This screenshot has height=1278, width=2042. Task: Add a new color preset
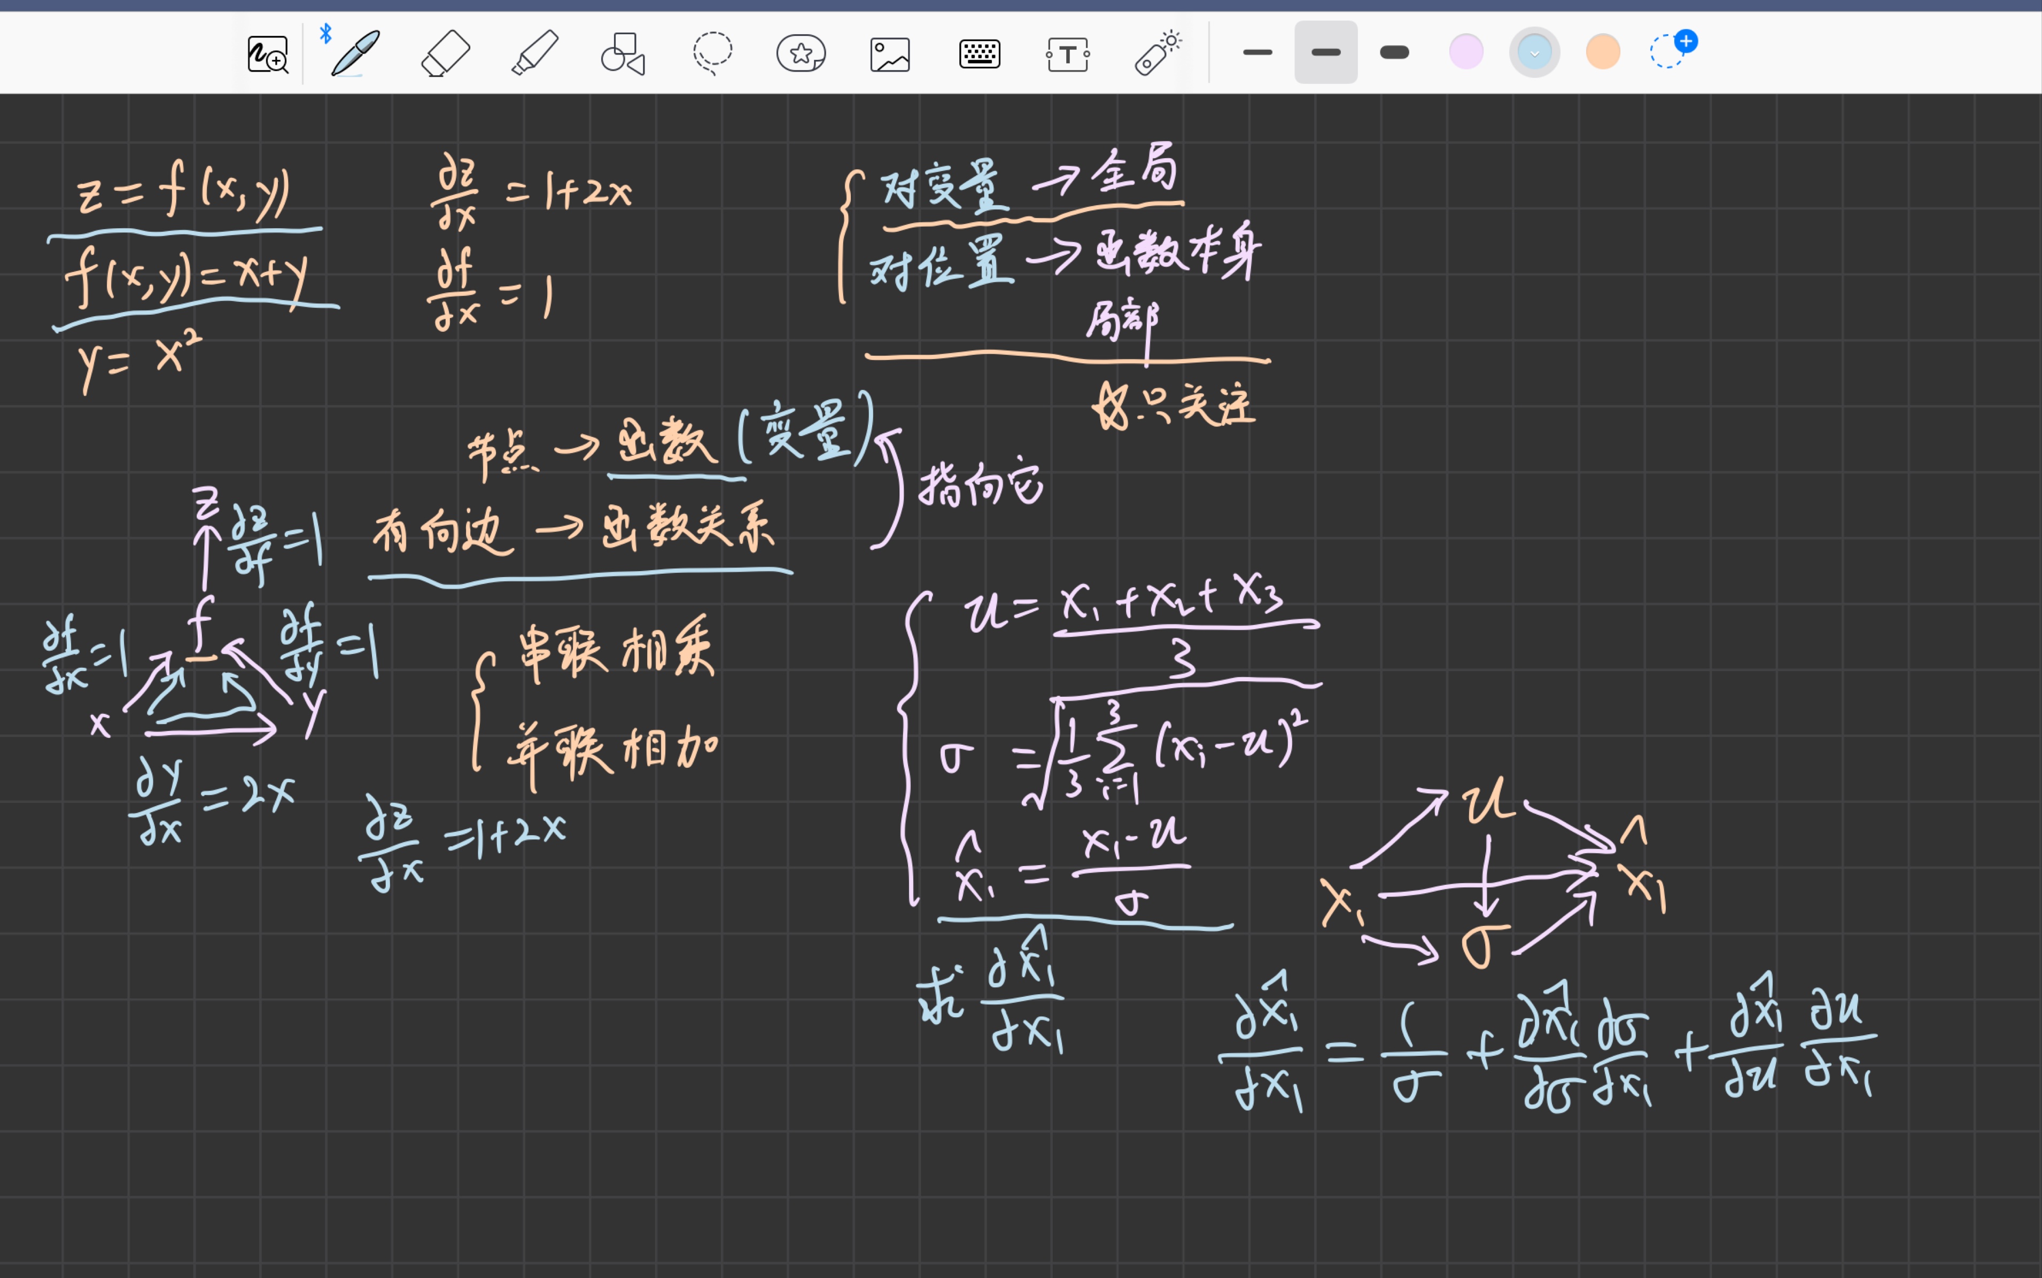[x=1673, y=49]
